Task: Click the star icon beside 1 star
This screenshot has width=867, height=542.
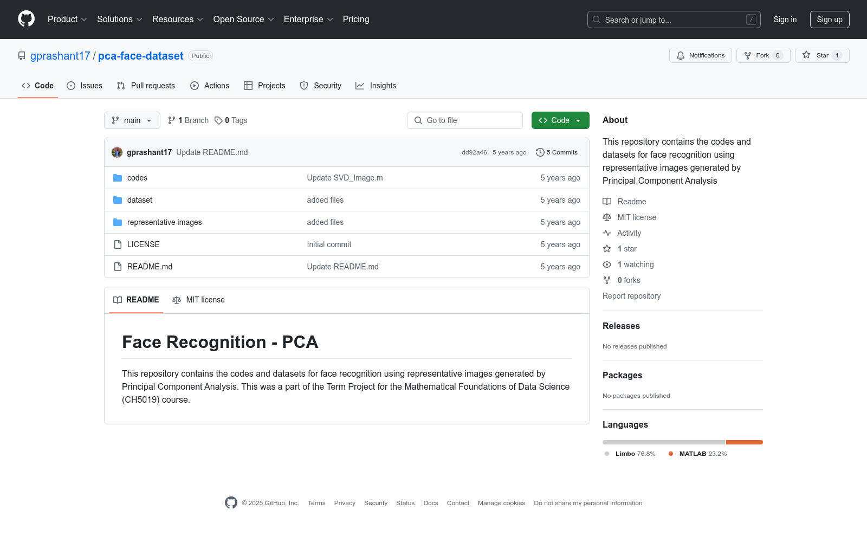Action: point(607,249)
